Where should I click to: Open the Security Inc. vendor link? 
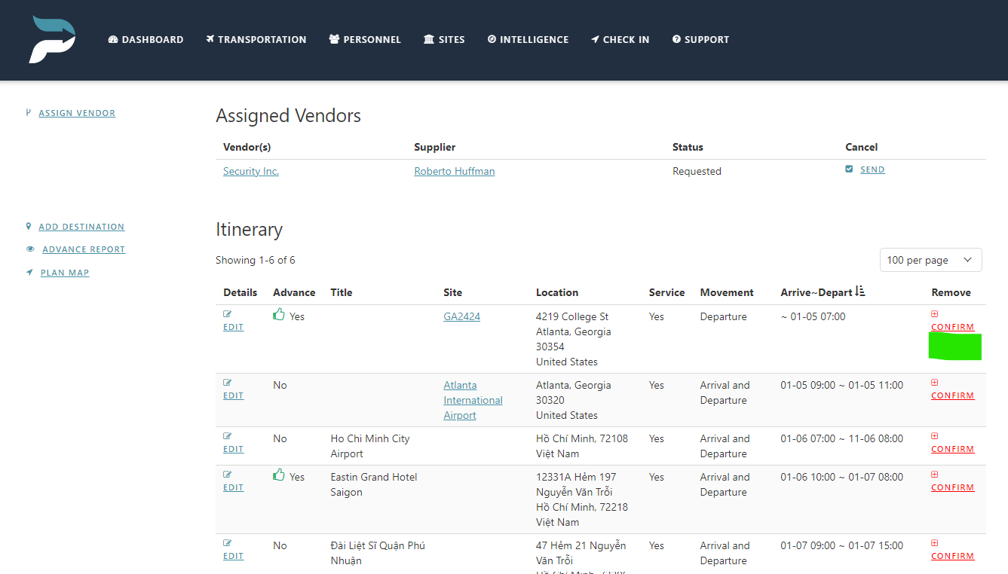(250, 171)
